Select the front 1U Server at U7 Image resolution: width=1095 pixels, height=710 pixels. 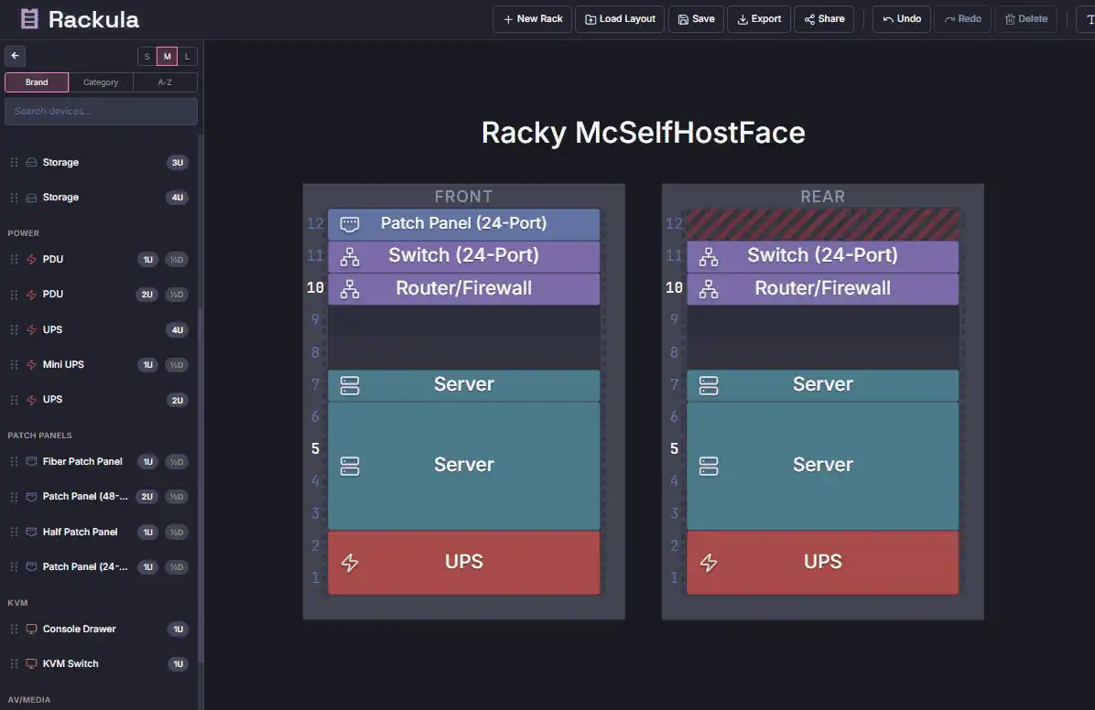click(x=463, y=385)
